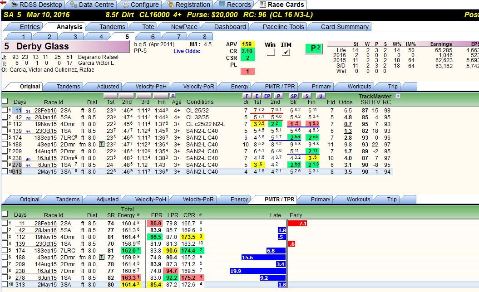Click the grid icon on Records tab
479x292 pixels.
click(x=222, y=5)
